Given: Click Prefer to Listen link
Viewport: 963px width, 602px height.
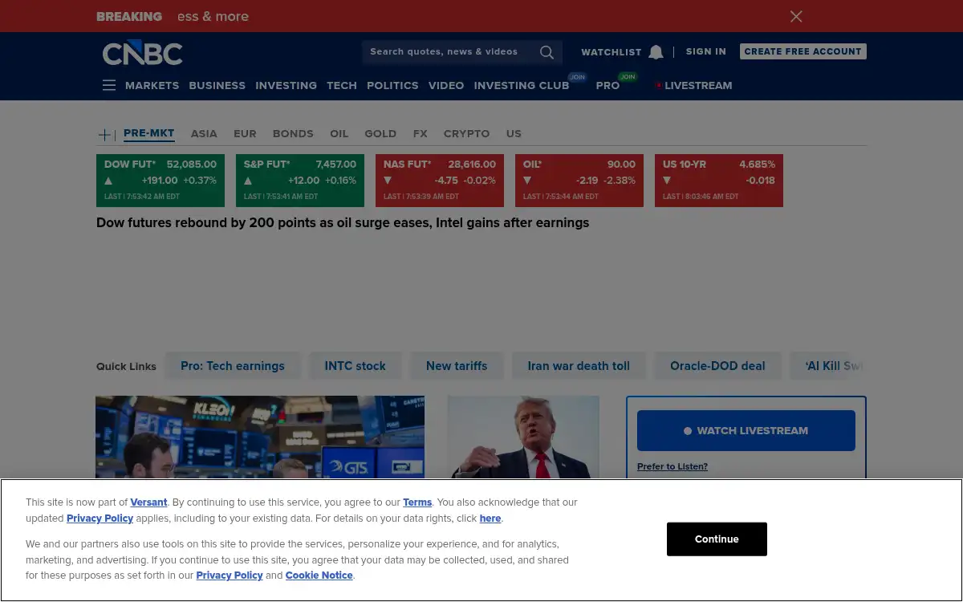Looking at the screenshot, I should [672, 466].
